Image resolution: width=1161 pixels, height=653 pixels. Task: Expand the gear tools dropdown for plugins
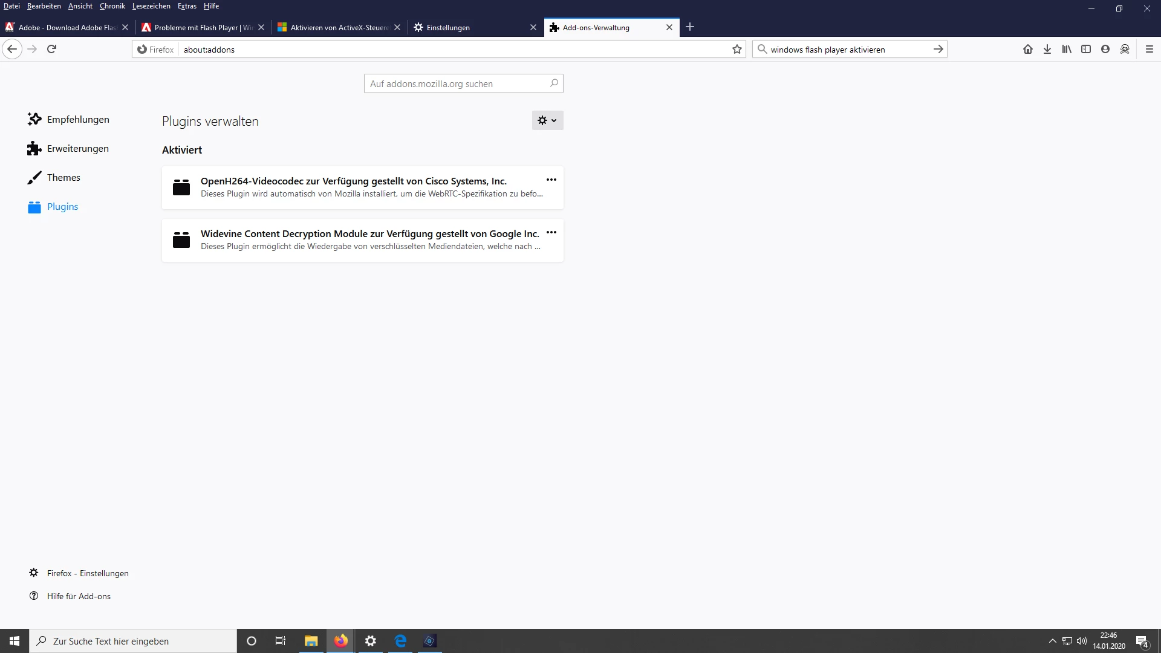tap(547, 120)
